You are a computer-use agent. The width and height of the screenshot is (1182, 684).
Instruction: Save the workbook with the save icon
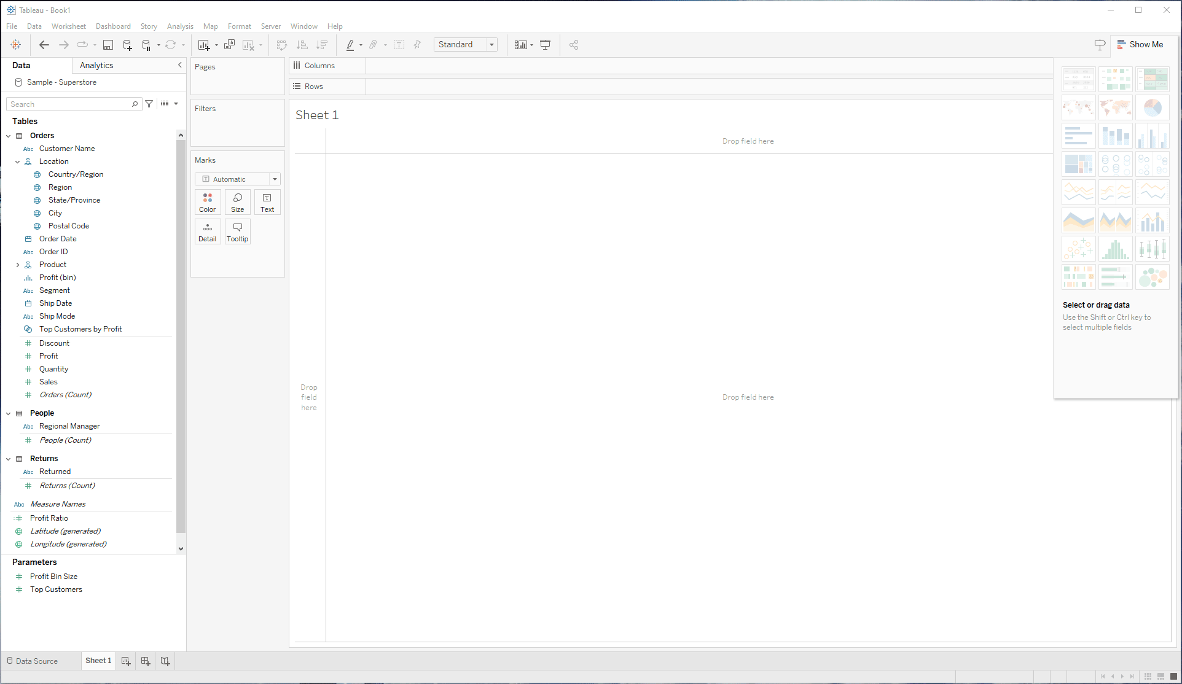click(x=108, y=44)
